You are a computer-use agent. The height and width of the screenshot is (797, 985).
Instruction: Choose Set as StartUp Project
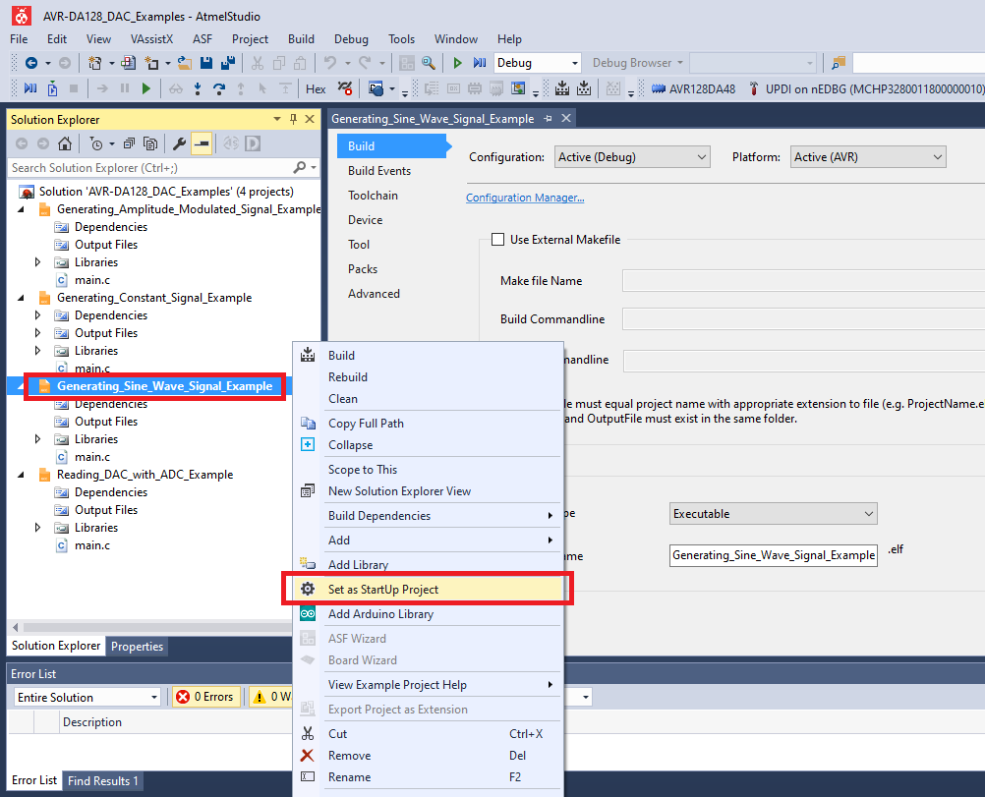[428, 589]
